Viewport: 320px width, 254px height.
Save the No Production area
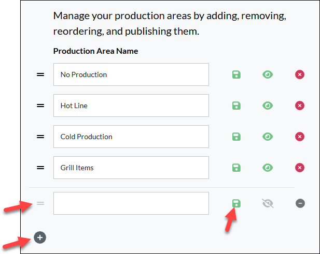tap(236, 74)
